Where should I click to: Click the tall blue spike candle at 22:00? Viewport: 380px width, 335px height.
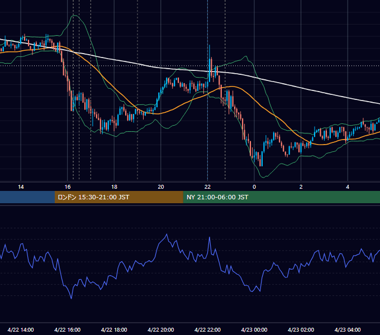[x=210, y=64]
